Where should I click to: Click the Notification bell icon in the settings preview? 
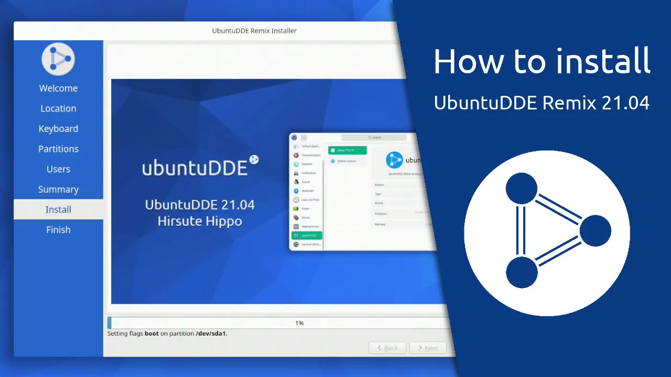click(296, 173)
